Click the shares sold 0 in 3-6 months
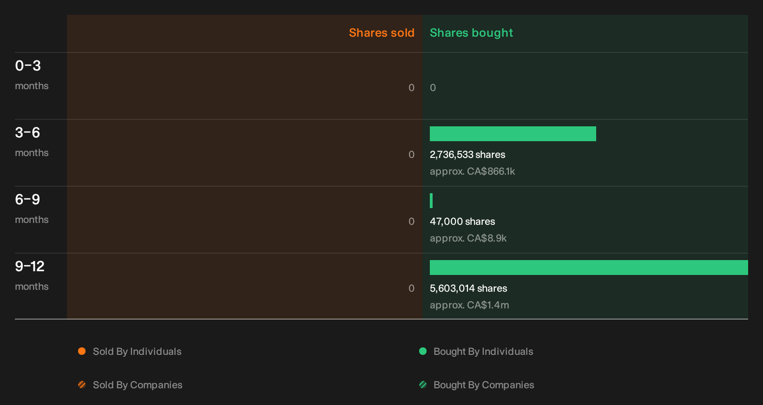The width and height of the screenshot is (763, 405). tap(412, 155)
